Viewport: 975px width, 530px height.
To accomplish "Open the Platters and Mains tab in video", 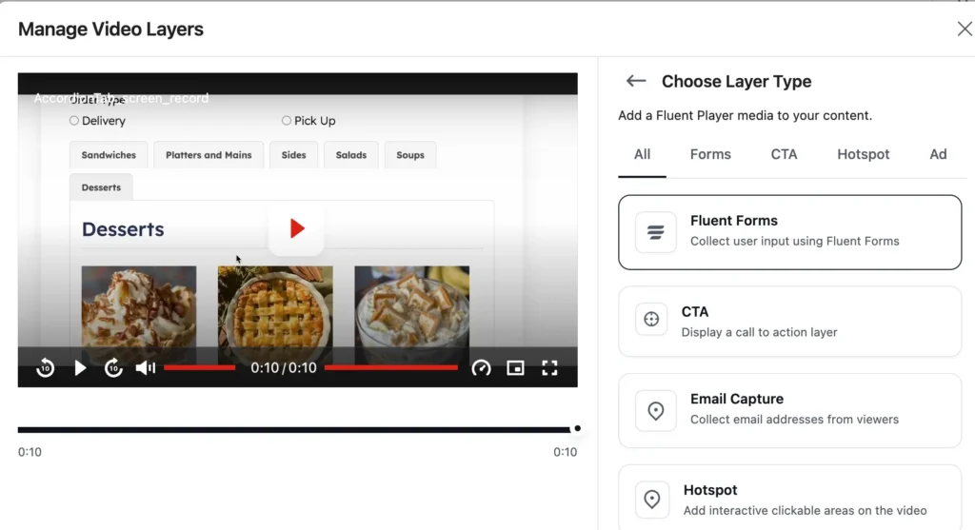I will click(x=209, y=155).
